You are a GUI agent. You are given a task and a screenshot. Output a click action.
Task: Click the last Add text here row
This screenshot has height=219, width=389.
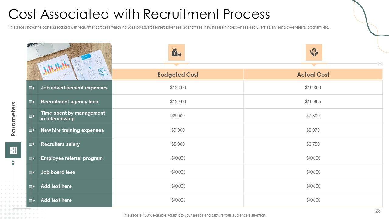click(56, 200)
